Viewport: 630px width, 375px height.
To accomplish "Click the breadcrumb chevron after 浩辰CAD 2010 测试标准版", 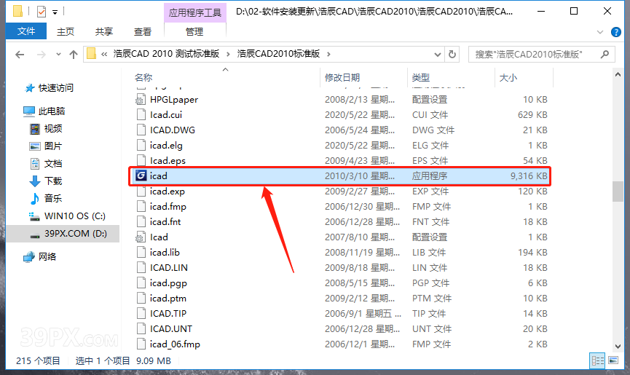I will pyautogui.click(x=228, y=54).
